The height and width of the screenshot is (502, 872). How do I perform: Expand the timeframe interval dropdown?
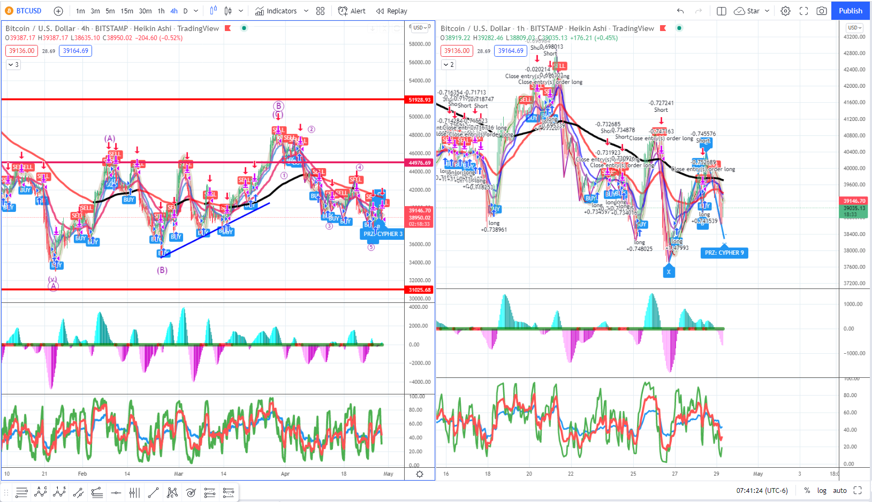(196, 11)
